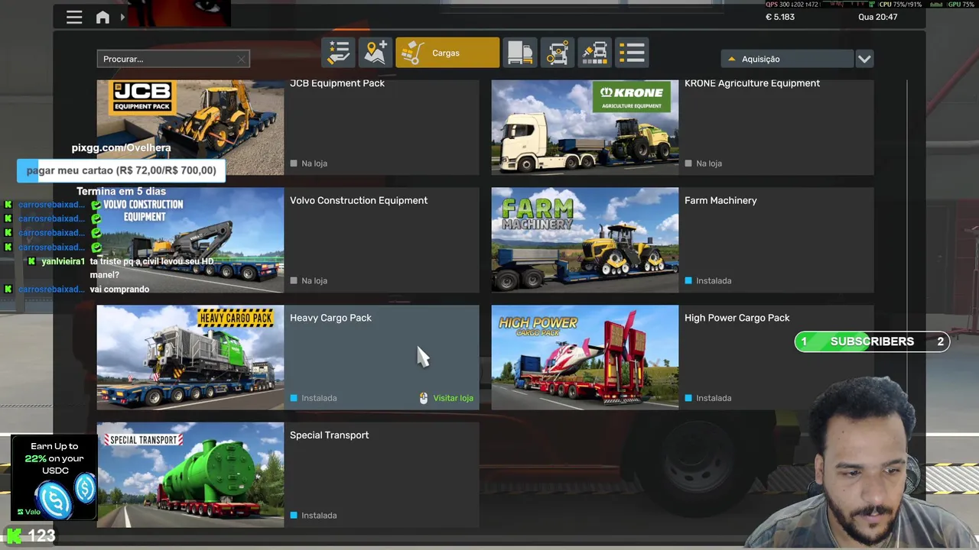Screen dimensions: 979x550
Task: Open the hamburger main menu
Action: point(74,17)
